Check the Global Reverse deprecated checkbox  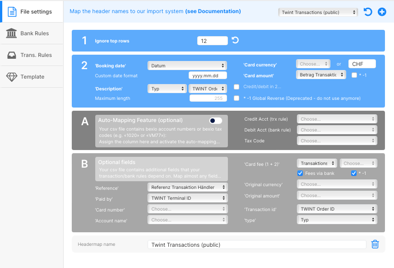(236, 98)
